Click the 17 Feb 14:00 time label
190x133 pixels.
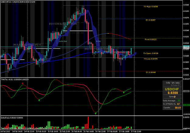pyautogui.click(x=124, y=131)
